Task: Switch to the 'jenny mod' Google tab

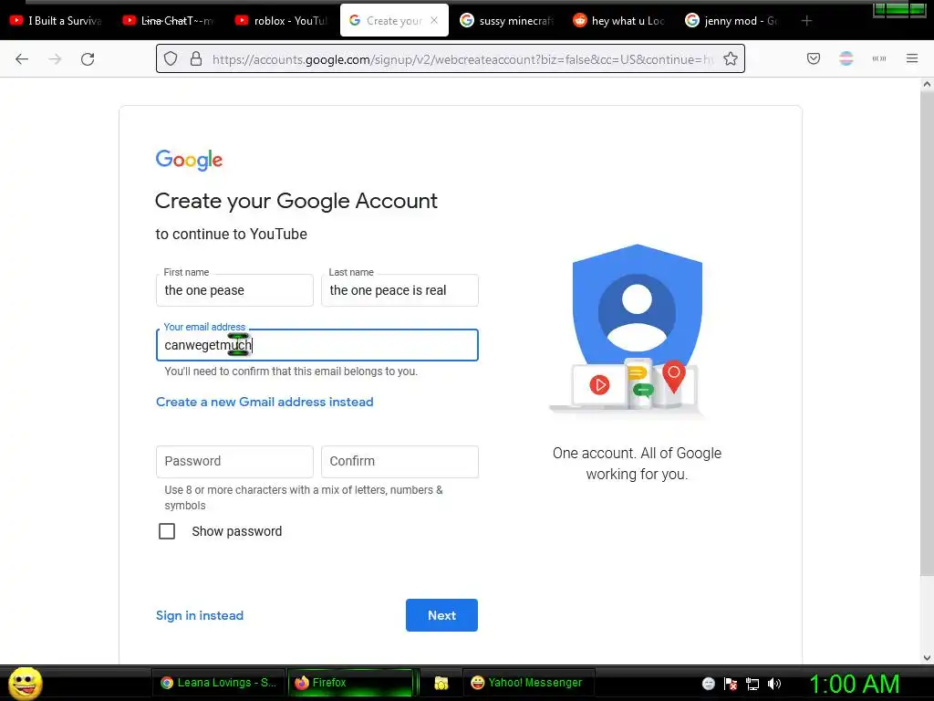Action: point(732,21)
